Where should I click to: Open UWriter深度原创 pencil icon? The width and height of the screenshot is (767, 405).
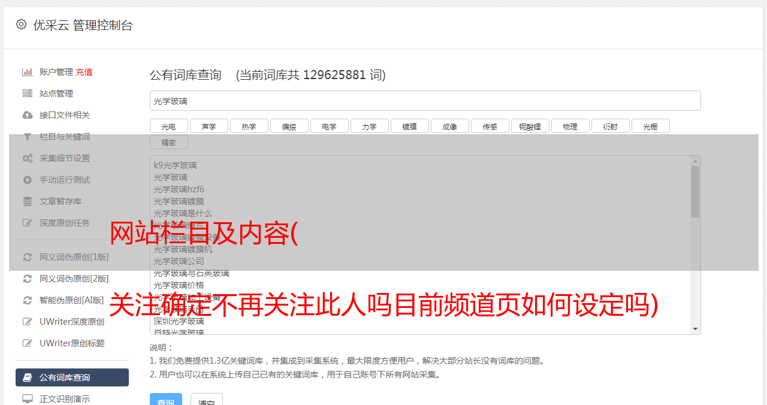point(28,322)
